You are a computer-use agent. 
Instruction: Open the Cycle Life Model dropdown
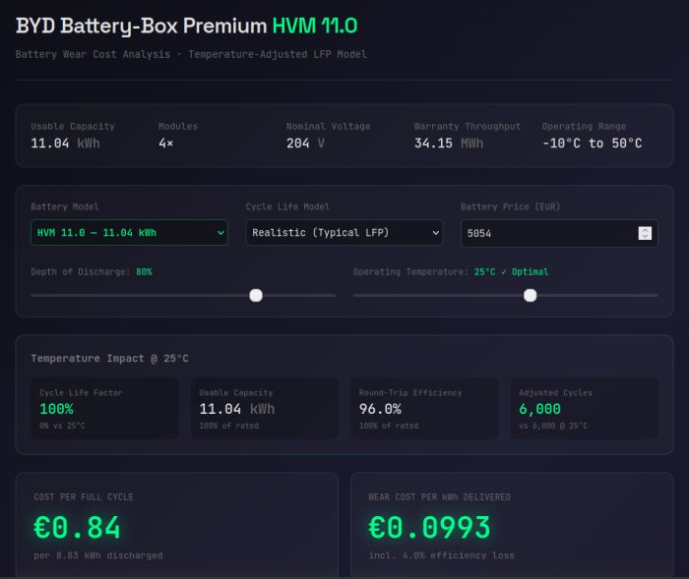coord(344,233)
